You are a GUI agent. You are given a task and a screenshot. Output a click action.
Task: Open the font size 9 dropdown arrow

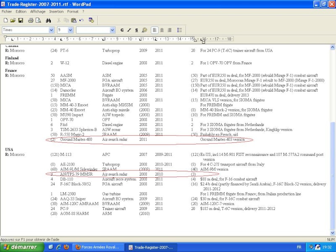tap(71, 30)
